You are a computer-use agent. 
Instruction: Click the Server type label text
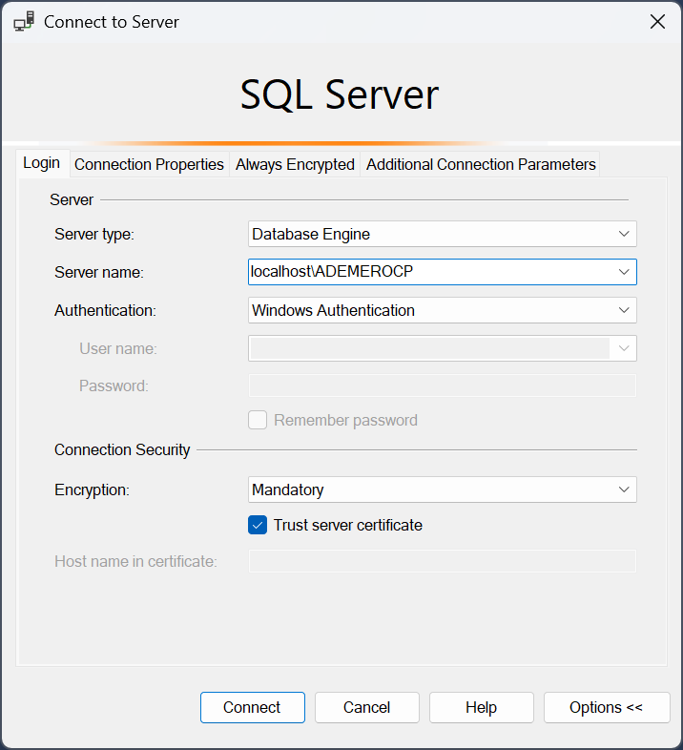point(94,235)
